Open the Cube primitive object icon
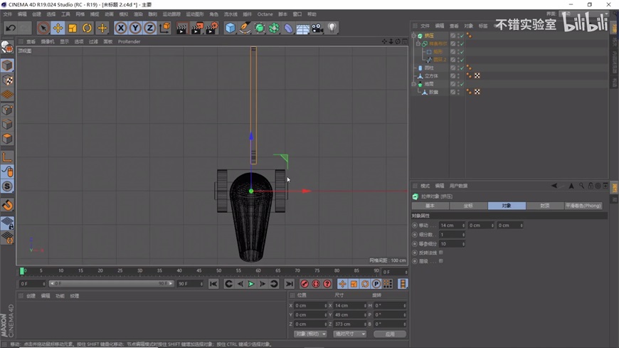Screen dimensions: 619x348 pyautogui.click(x=230, y=28)
